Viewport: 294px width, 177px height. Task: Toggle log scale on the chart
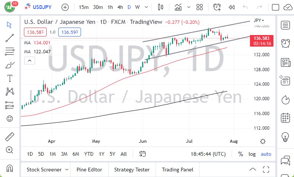click(x=252, y=154)
